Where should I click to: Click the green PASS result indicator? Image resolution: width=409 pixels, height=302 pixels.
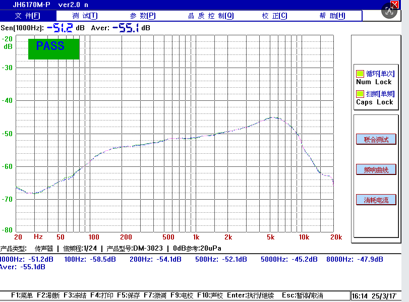pos(53,48)
